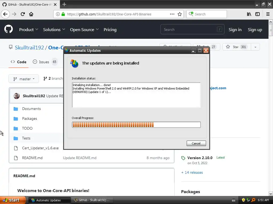Image resolution: width=273 pixels, height=204 pixels.
Task: Click the 2 branches link
Action: click(x=53, y=79)
